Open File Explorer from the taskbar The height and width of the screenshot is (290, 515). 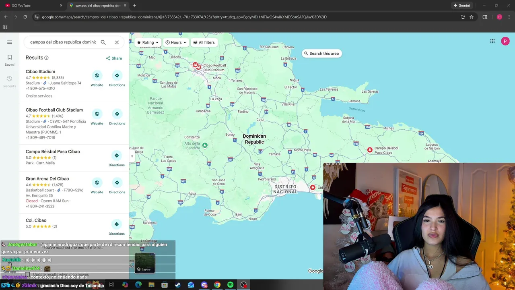coord(151,285)
